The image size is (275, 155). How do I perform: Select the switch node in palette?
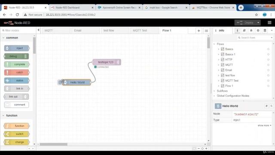pos(16,134)
